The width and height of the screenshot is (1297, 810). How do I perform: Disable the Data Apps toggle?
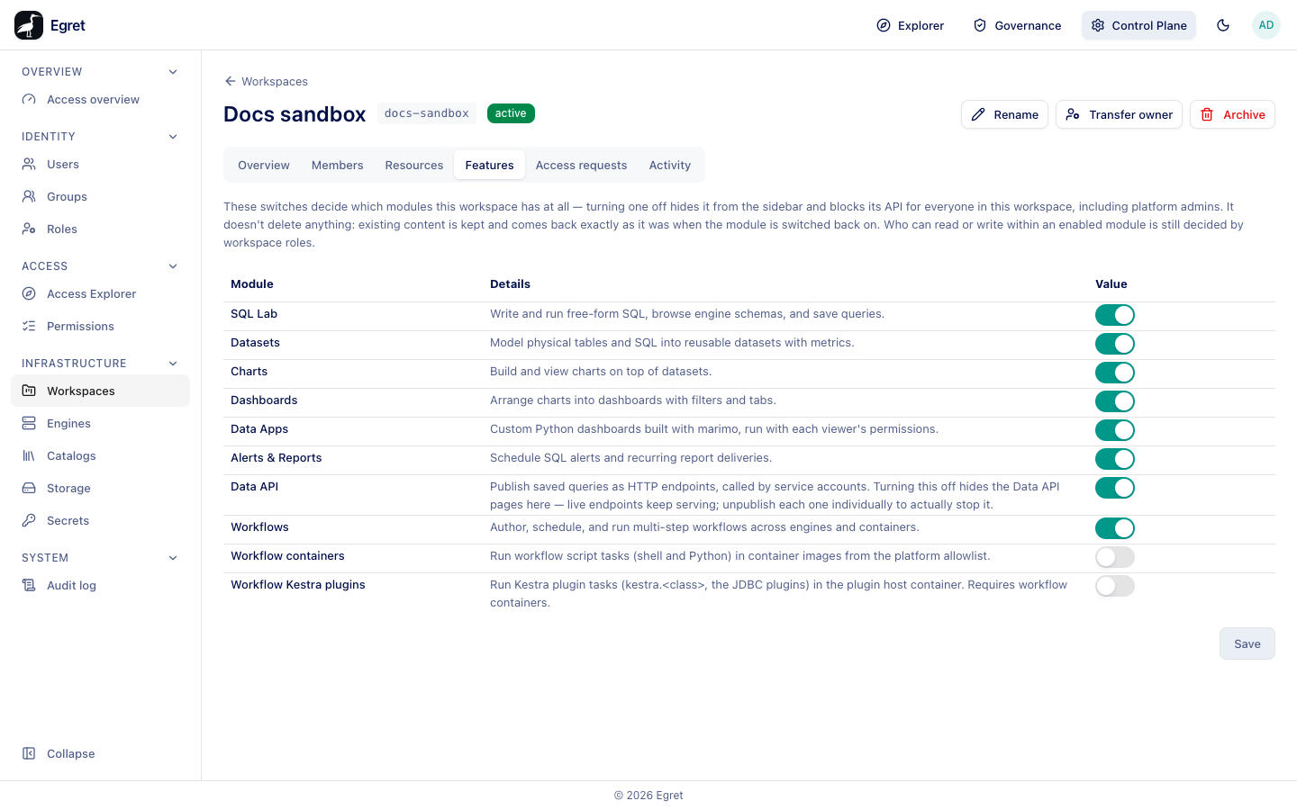pyautogui.click(x=1115, y=430)
